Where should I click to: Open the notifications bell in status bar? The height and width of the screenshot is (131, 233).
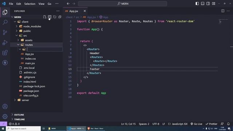228,124
